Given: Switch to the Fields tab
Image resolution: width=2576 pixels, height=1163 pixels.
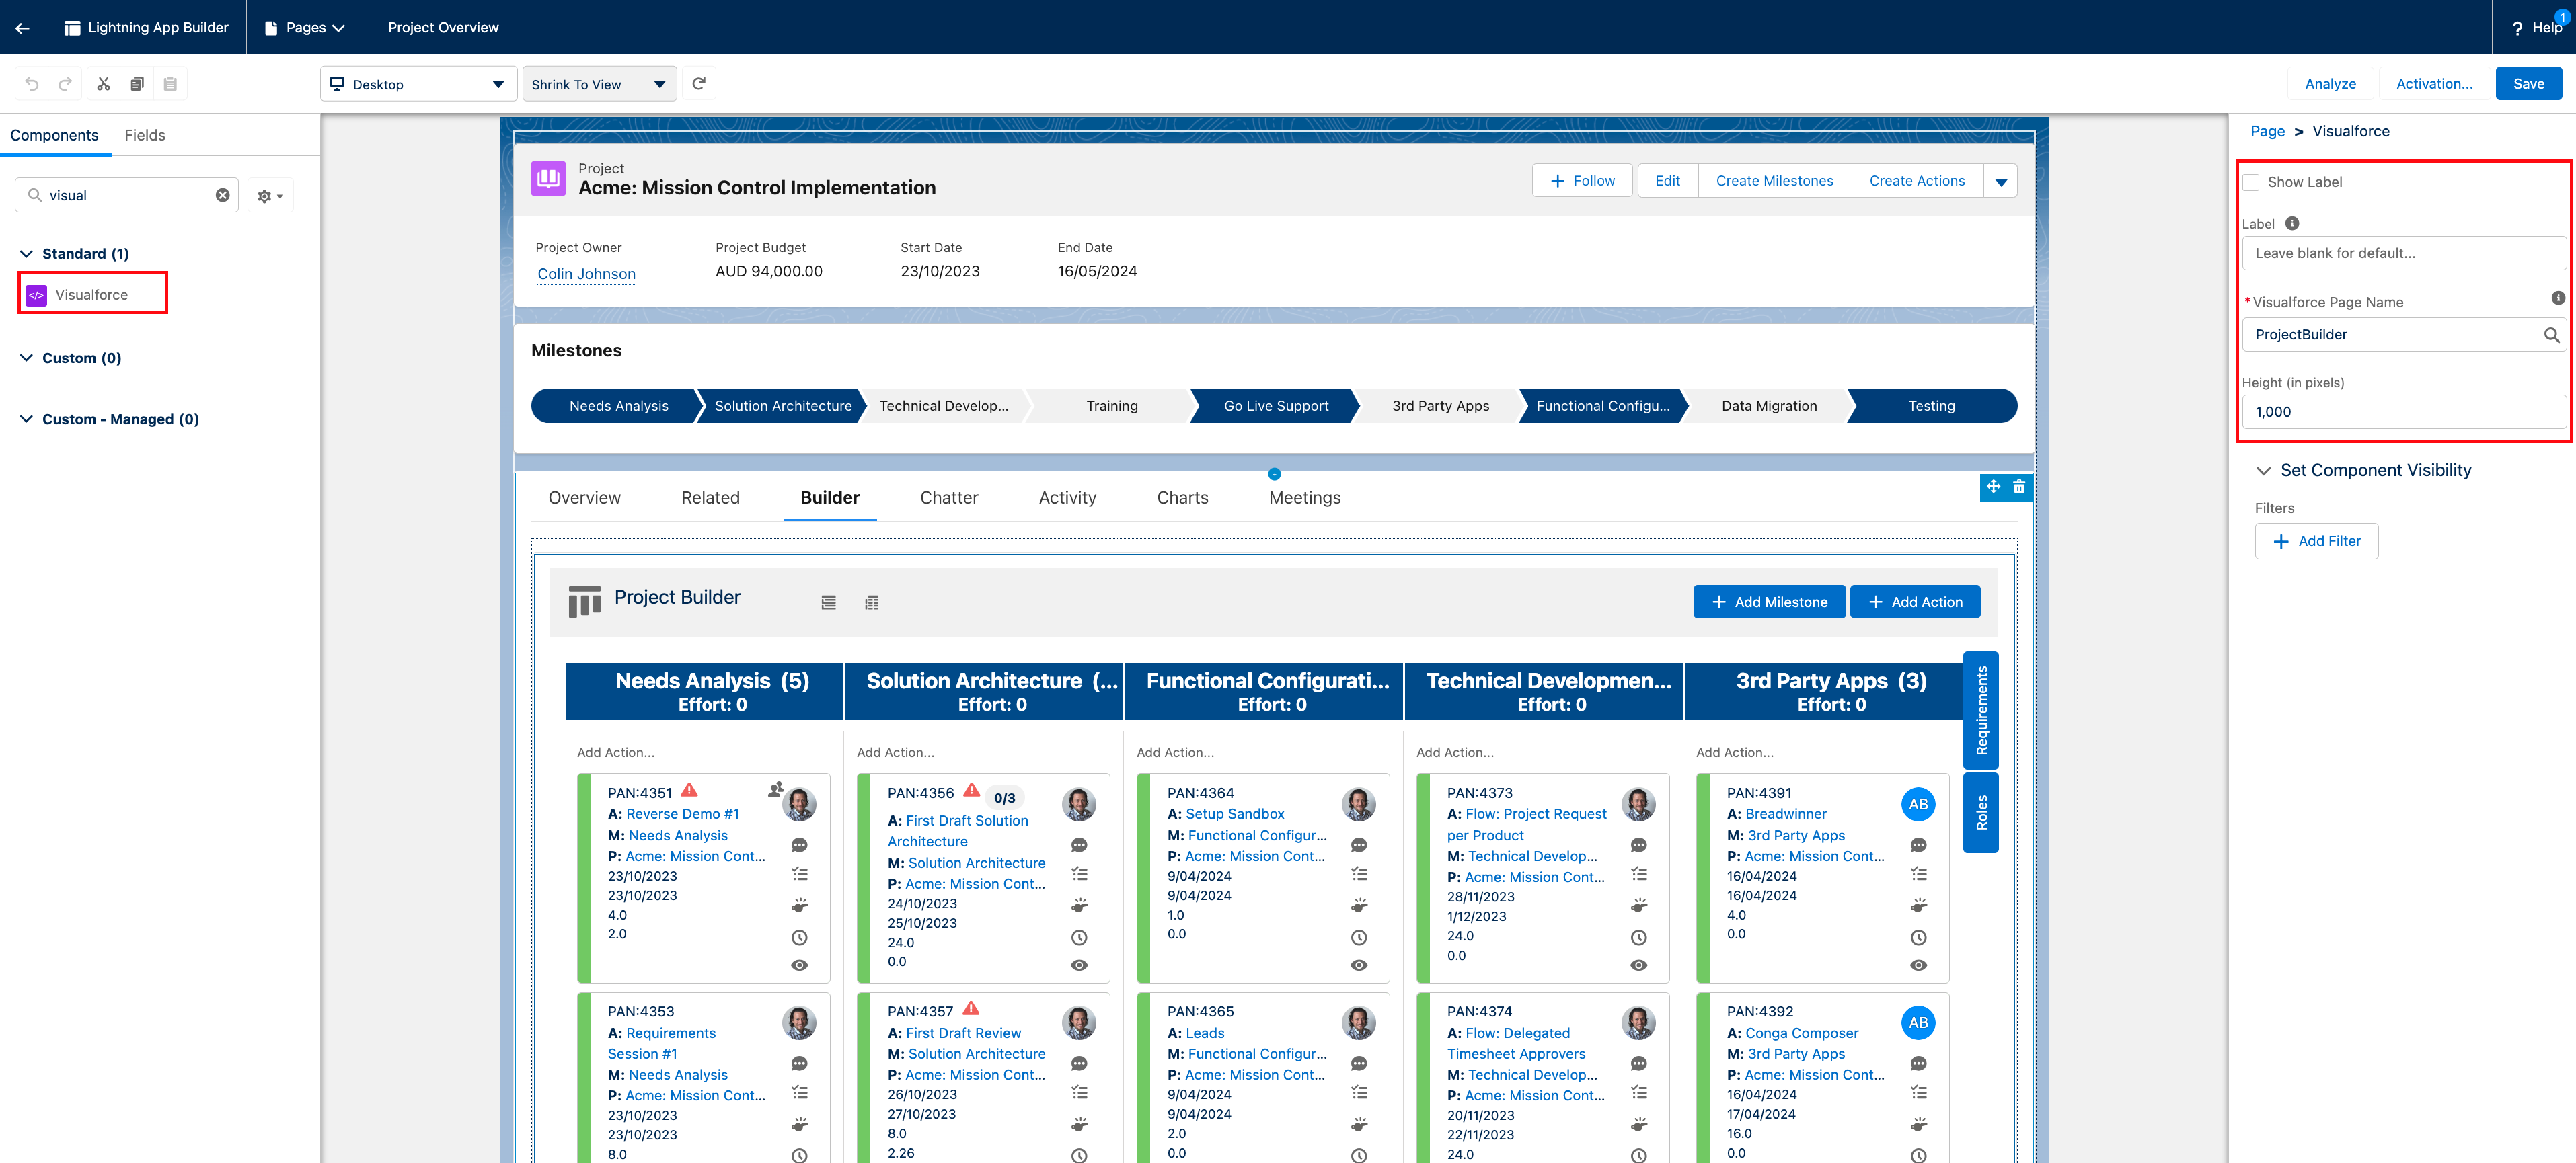Looking at the screenshot, I should click(x=145, y=135).
